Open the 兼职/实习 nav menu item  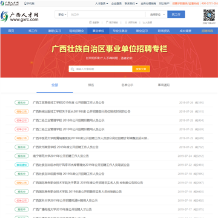[54, 31]
